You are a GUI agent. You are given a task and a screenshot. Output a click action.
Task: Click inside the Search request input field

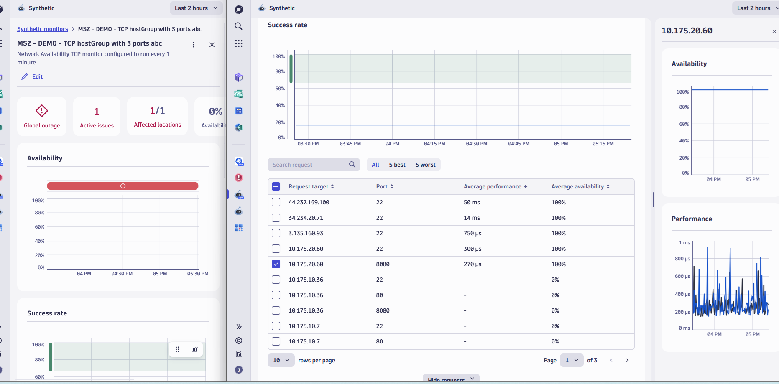(309, 164)
